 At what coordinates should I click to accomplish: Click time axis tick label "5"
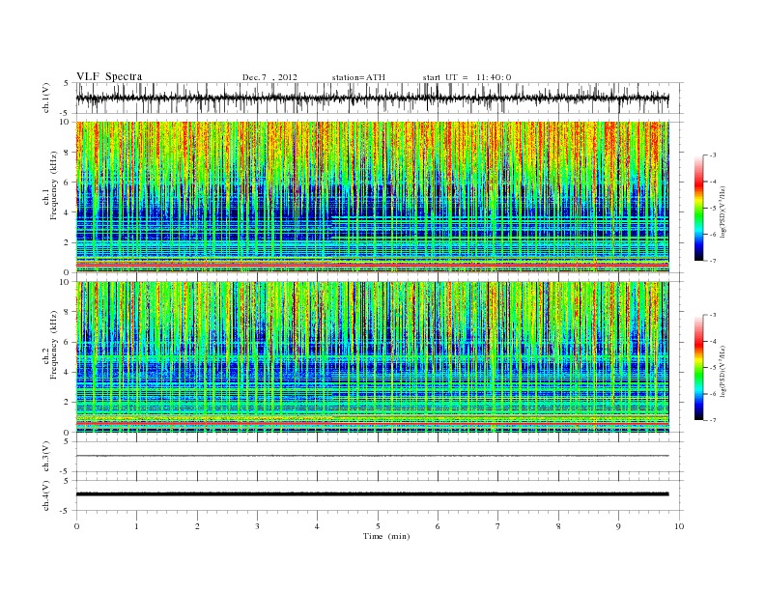click(378, 526)
